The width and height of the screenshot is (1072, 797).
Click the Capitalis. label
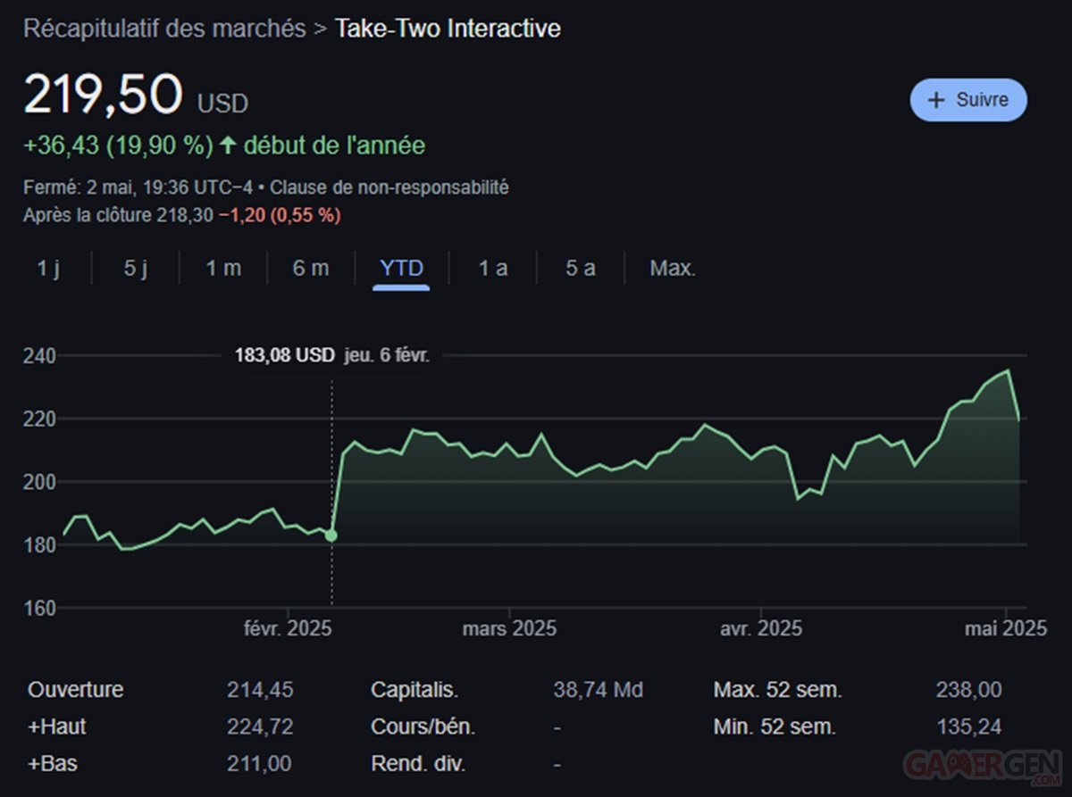(415, 690)
